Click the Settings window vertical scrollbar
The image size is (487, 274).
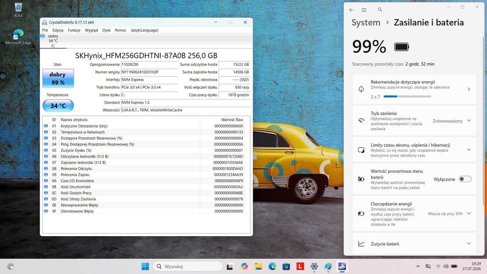point(484,120)
